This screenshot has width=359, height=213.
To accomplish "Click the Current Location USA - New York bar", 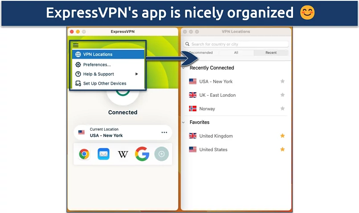I will [123, 132].
